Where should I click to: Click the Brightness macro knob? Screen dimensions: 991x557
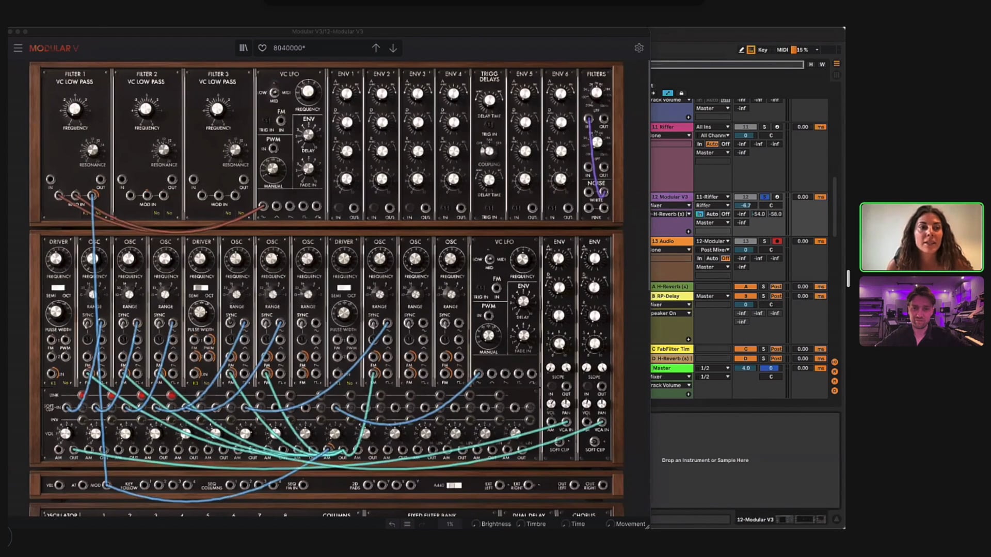(475, 524)
